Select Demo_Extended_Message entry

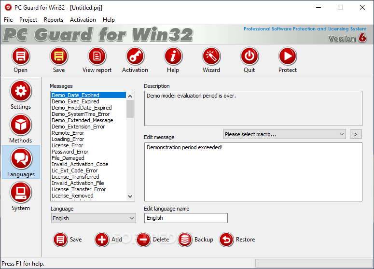(x=88, y=120)
